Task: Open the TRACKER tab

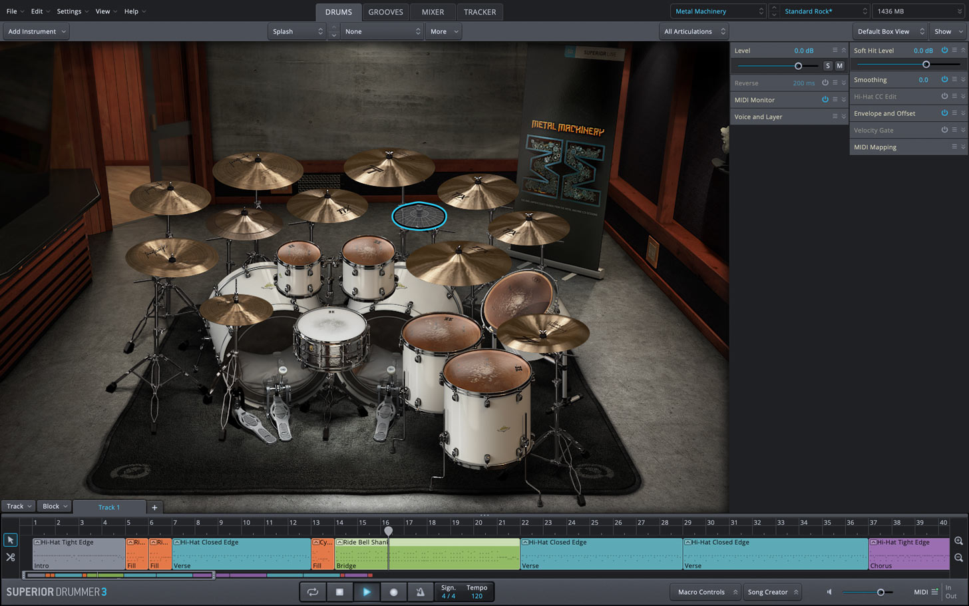Action: pos(480,12)
